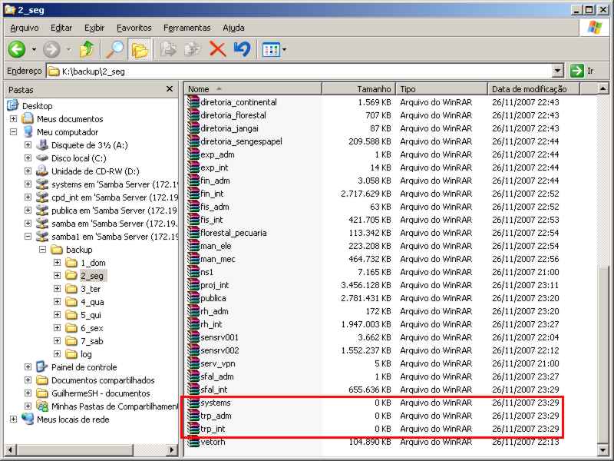Collapse the Meu computador node
Screen dimensions: 614x461
pyautogui.click(x=13, y=131)
